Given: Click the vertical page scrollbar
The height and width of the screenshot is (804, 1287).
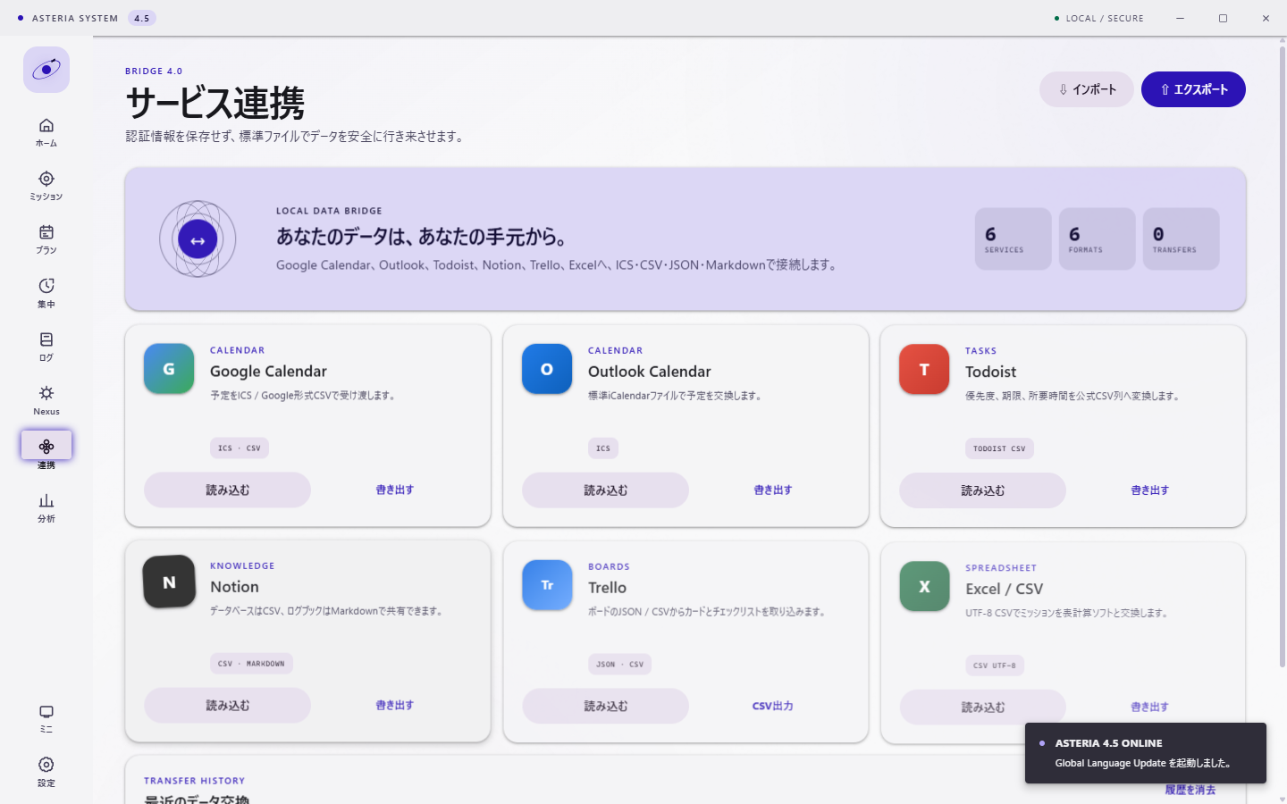Looking at the screenshot, I should point(1283,357).
